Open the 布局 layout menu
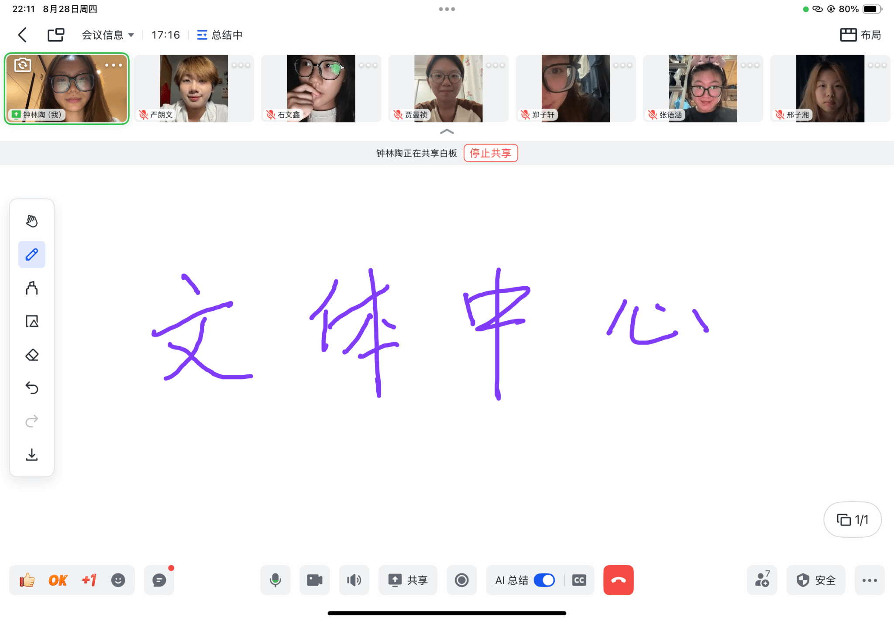This screenshot has width=894, height=621. (x=860, y=35)
